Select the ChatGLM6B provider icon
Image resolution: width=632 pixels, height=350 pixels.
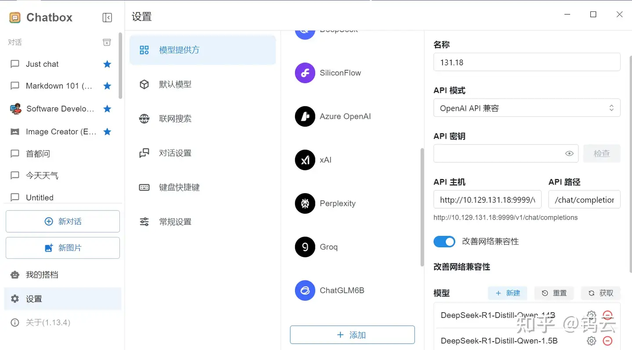(x=305, y=290)
